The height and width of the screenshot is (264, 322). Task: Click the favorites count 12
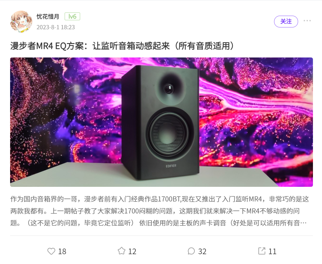click(x=132, y=251)
